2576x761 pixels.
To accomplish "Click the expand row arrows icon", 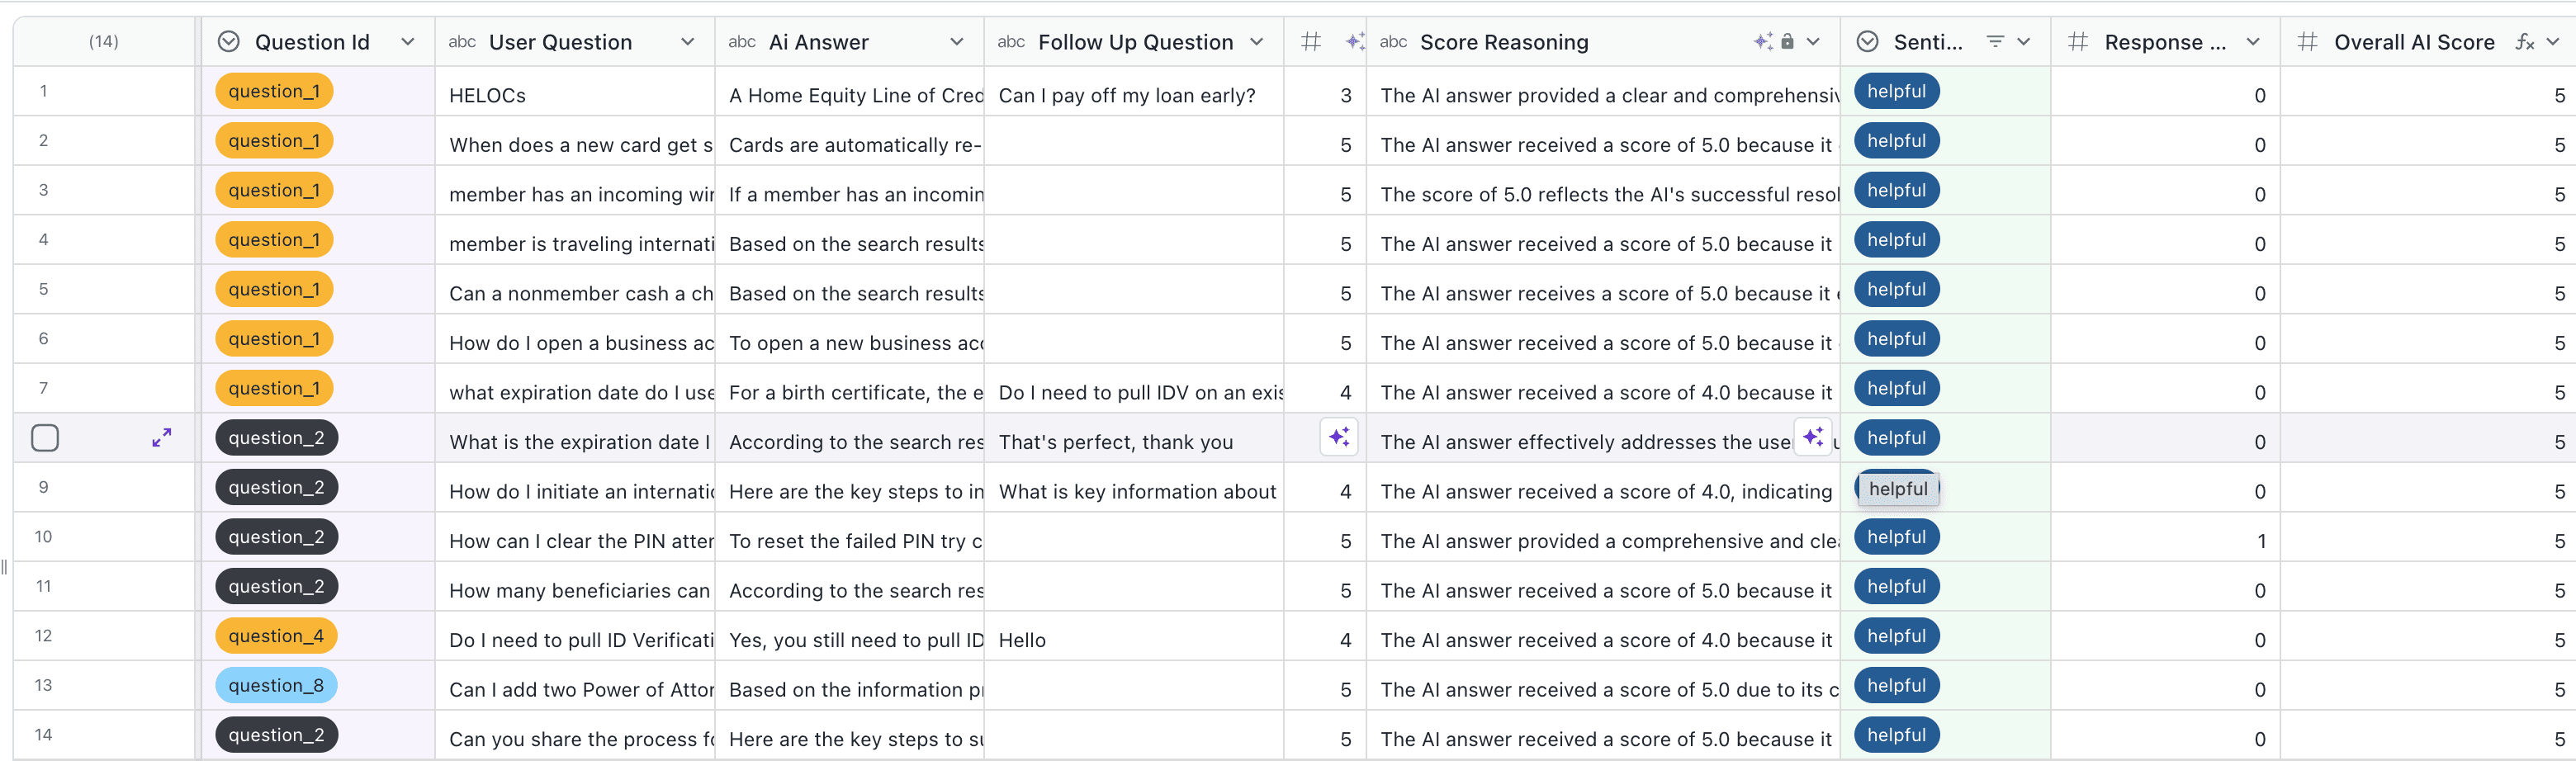I will coord(161,438).
